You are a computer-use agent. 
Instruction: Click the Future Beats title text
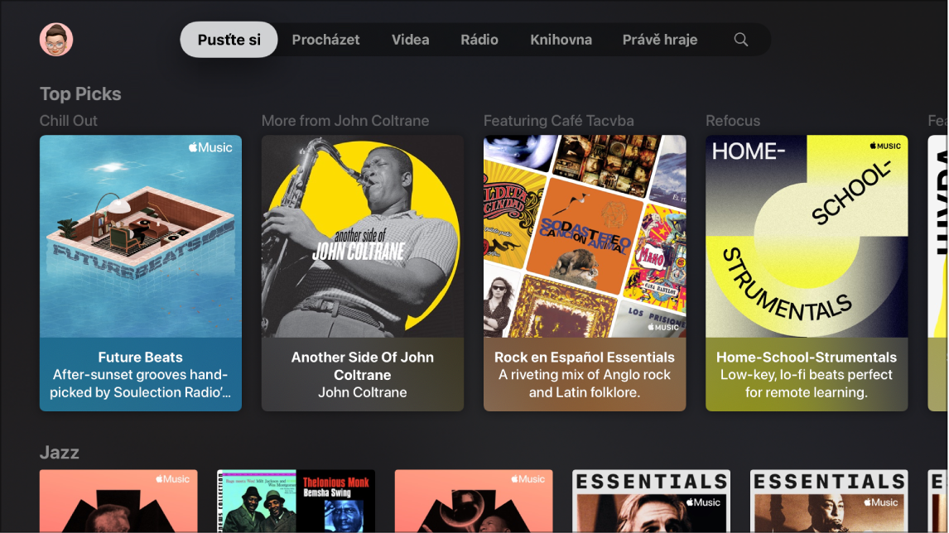[x=141, y=358]
